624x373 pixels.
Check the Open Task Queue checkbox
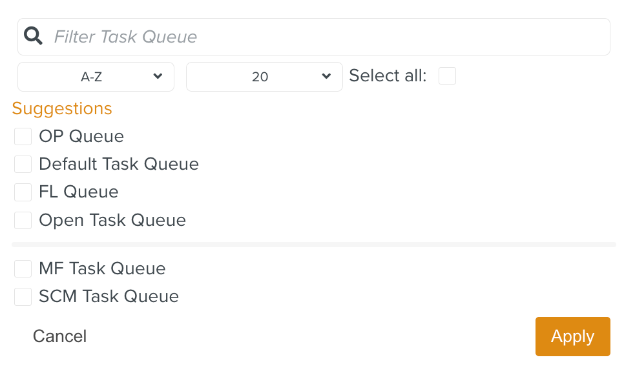click(x=23, y=220)
